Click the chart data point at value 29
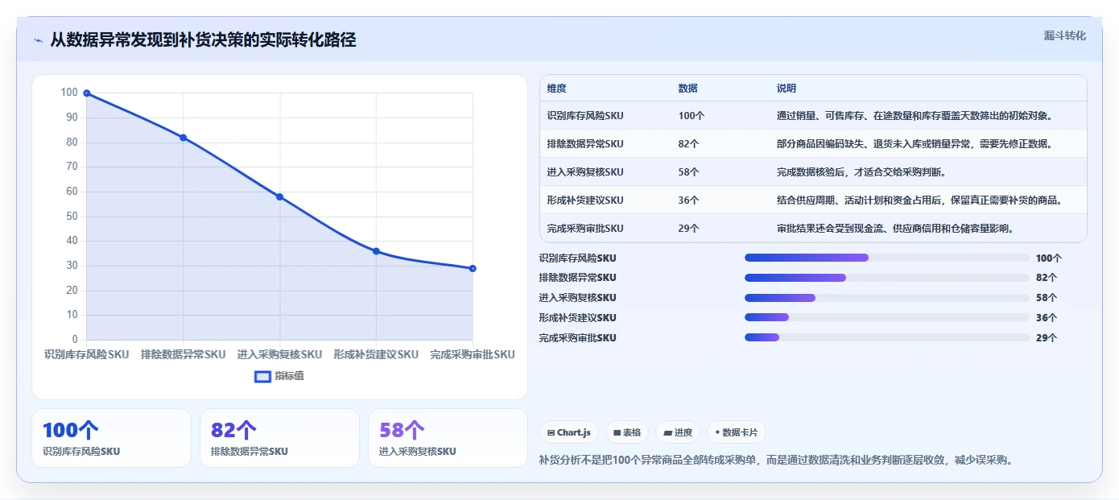Screen dimensions: 1119x500 (x=473, y=268)
